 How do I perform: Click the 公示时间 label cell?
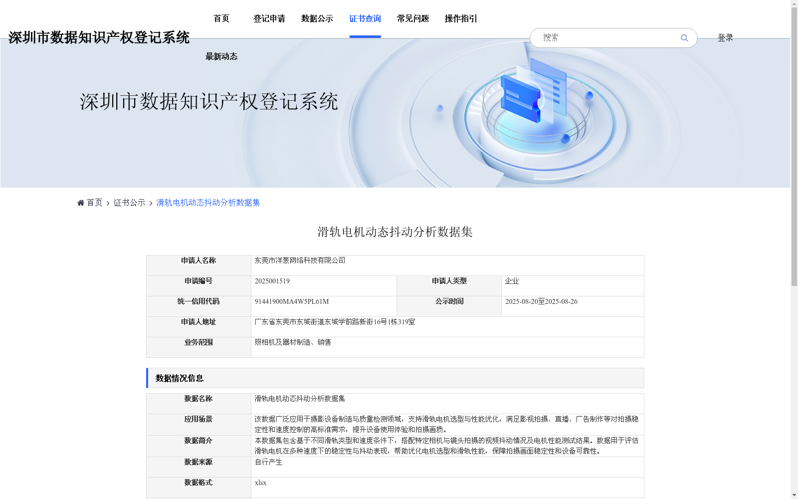449,306
